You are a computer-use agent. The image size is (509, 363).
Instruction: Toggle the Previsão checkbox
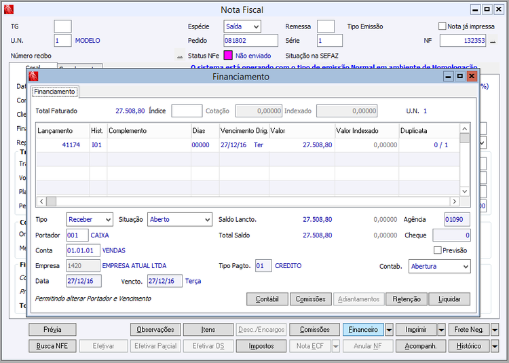click(437, 250)
